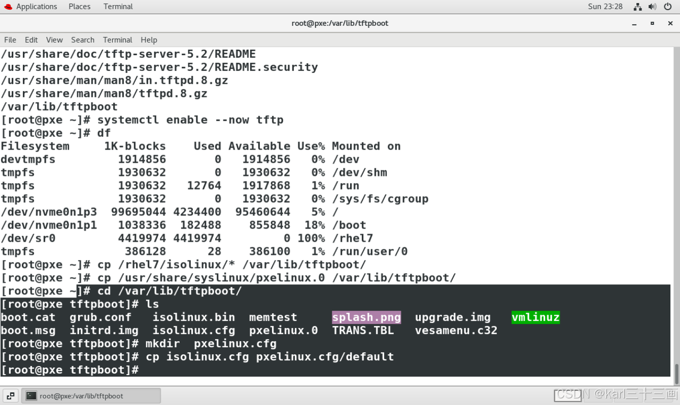Screen dimensions: 680x405
Task: Click the /run/user/0 mount point
Action: [x=370, y=251]
